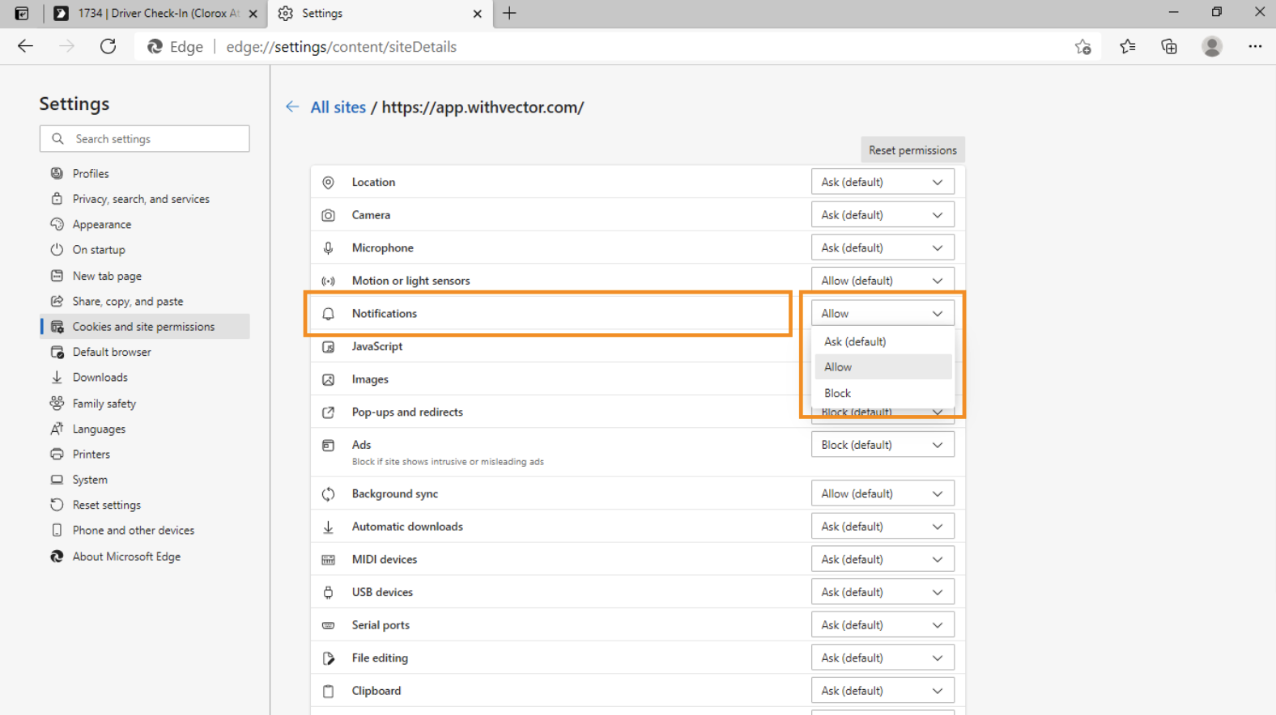
Task: Click the Reset permissions button
Action: tap(912, 150)
